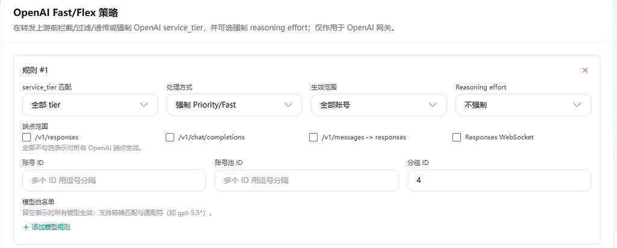
Task: Click the plus icon before 添加模型规则
Action: pyautogui.click(x=26, y=227)
